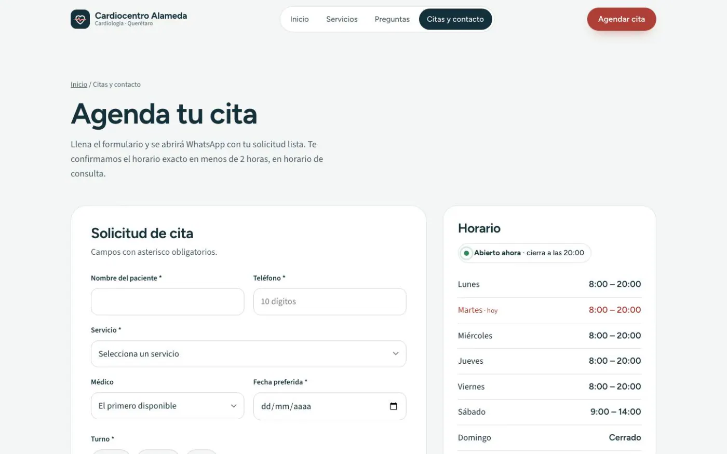Viewport: 727px width, 454px height.
Task: Click the 'Servicio *' field label
Action: click(106, 330)
